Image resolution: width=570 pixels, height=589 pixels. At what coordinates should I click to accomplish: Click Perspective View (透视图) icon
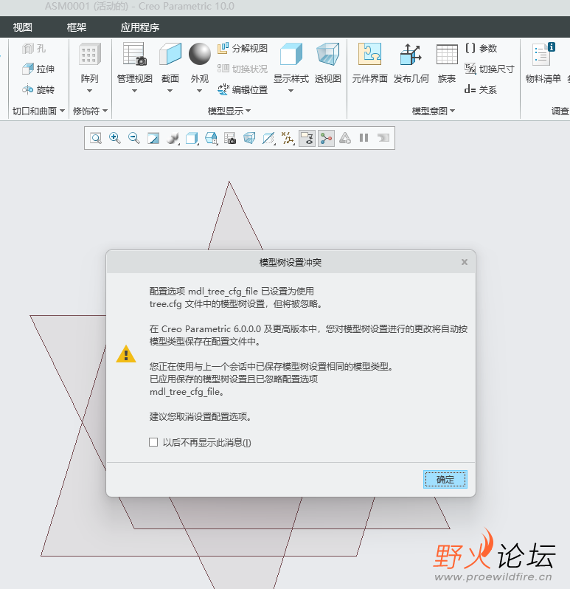coord(328,54)
